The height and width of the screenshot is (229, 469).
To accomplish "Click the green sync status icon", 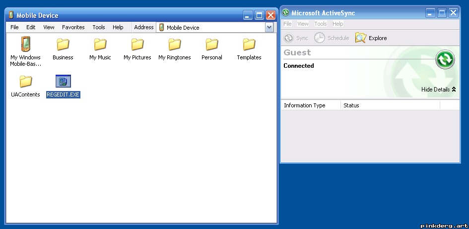I will click(445, 59).
